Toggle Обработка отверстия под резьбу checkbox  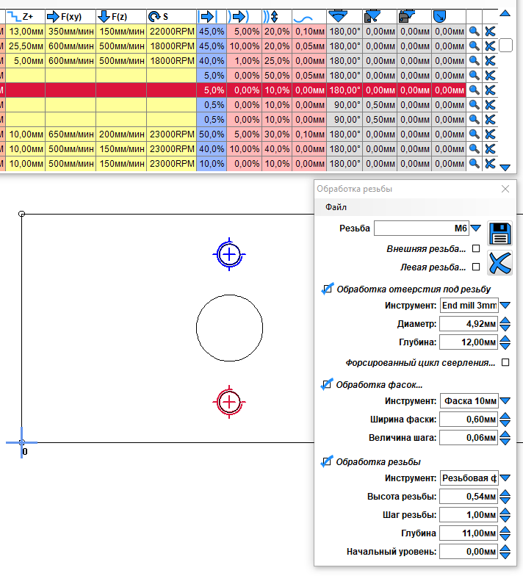[327, 289]
